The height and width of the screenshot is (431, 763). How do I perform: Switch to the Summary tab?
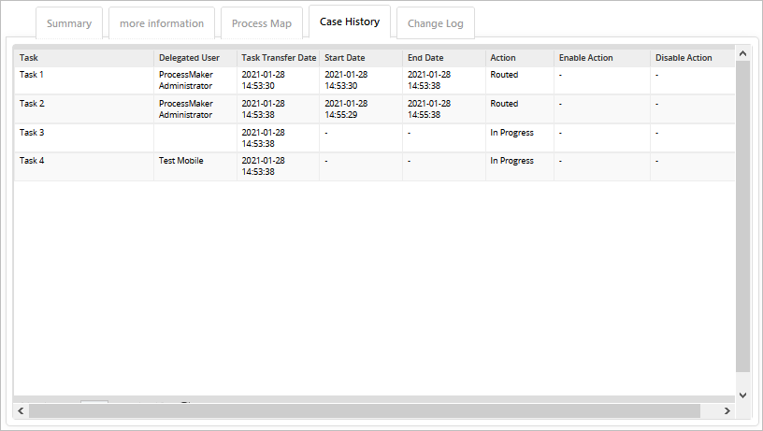click(x=69, y=23)
